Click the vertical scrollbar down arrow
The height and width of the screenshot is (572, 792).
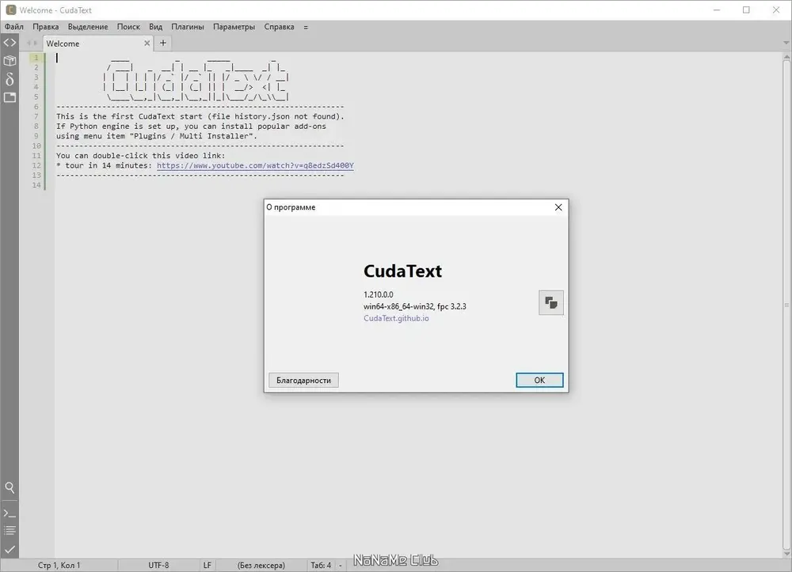point(786,552)
